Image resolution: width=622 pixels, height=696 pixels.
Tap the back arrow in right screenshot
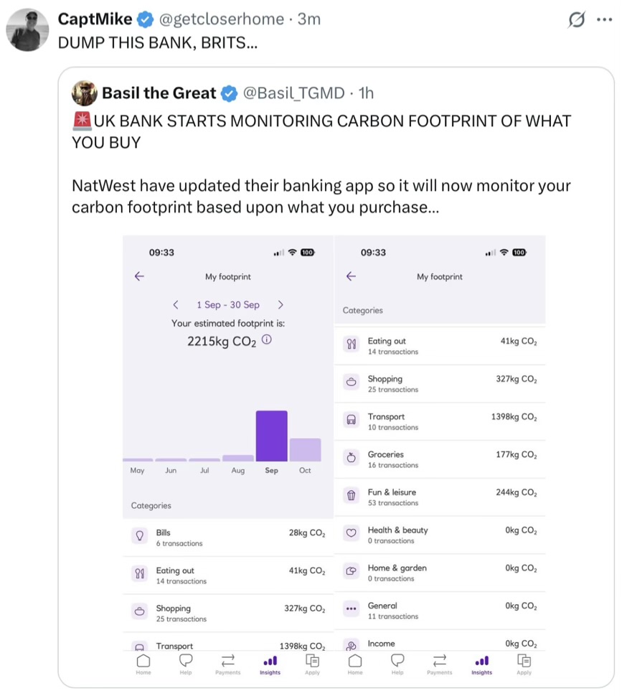pyautogui.click(x=351, y=276)
